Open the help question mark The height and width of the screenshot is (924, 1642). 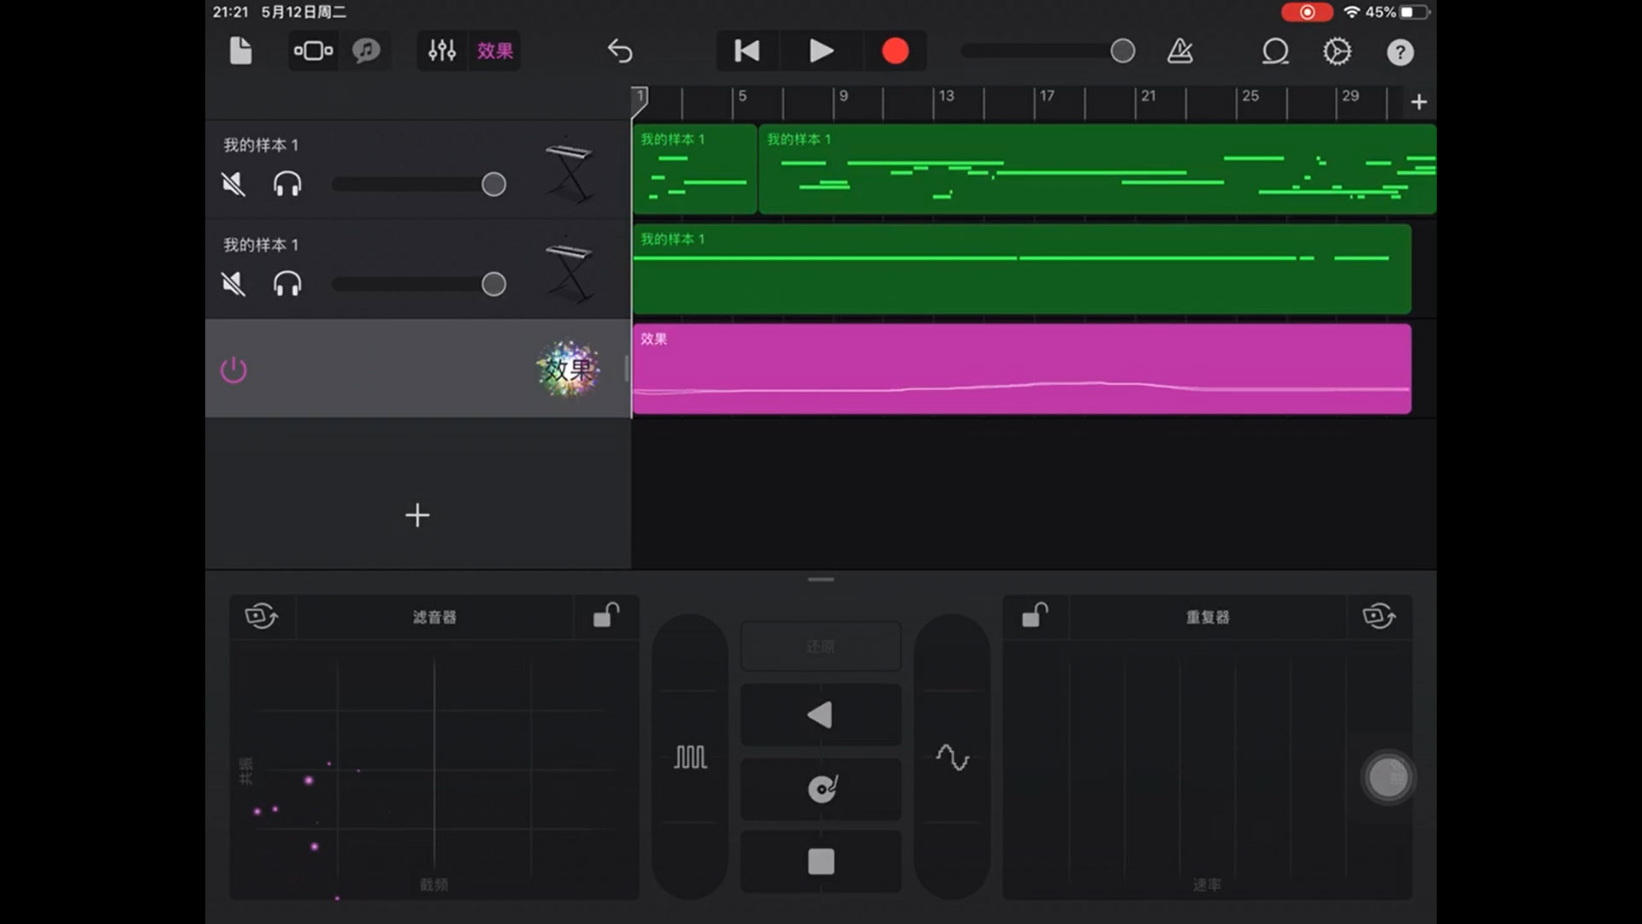1400,52
